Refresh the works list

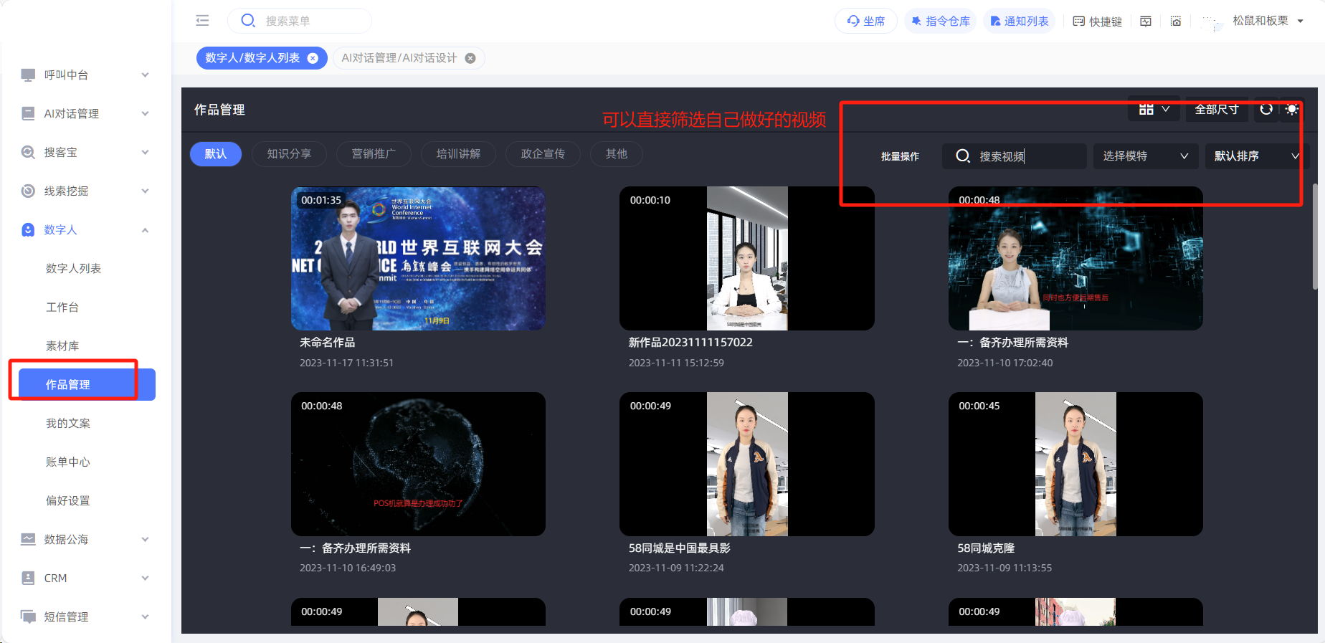click(x=1266, y=109)
